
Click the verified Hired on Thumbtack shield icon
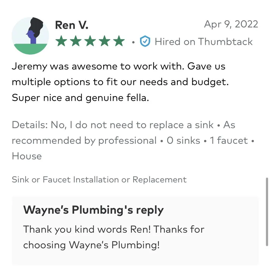[x=145, y=41]
